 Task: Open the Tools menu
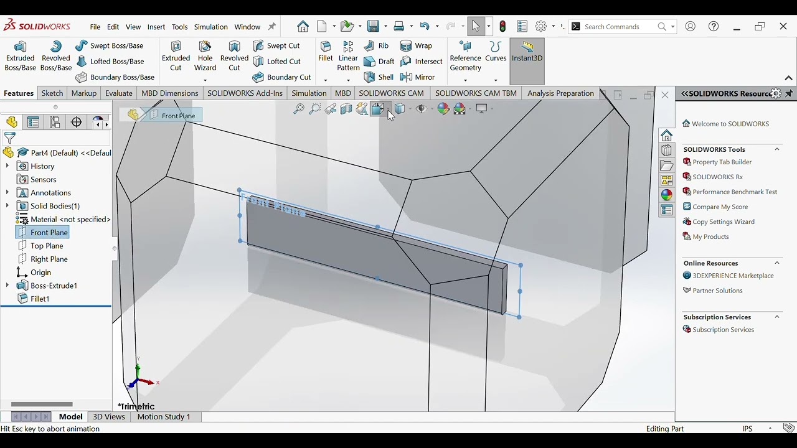pos(179,27)
